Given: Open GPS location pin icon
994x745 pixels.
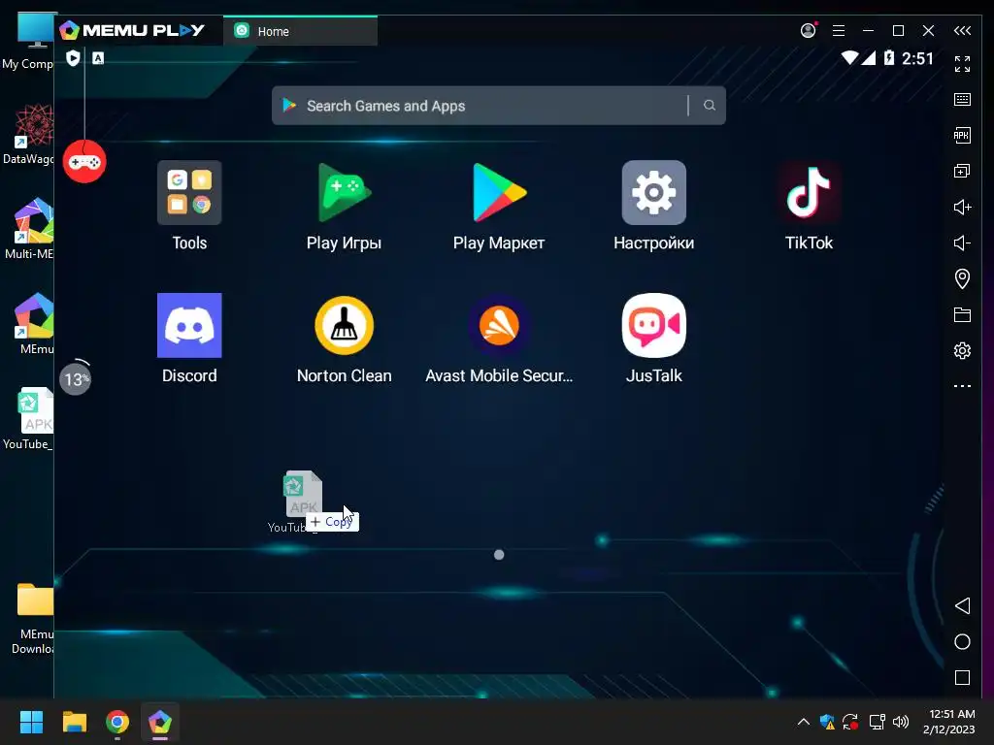Looking at the screenshot, I should pyautogui.click(x=962, y=278).
